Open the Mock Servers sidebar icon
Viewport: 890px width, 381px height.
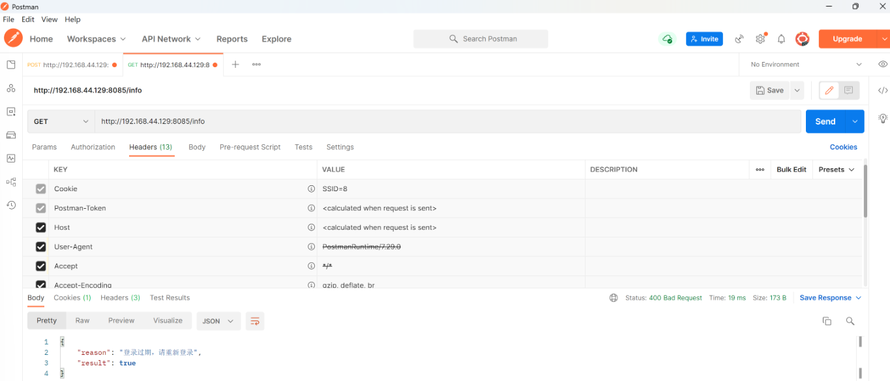pyautogui.click(x=10, y=135)
